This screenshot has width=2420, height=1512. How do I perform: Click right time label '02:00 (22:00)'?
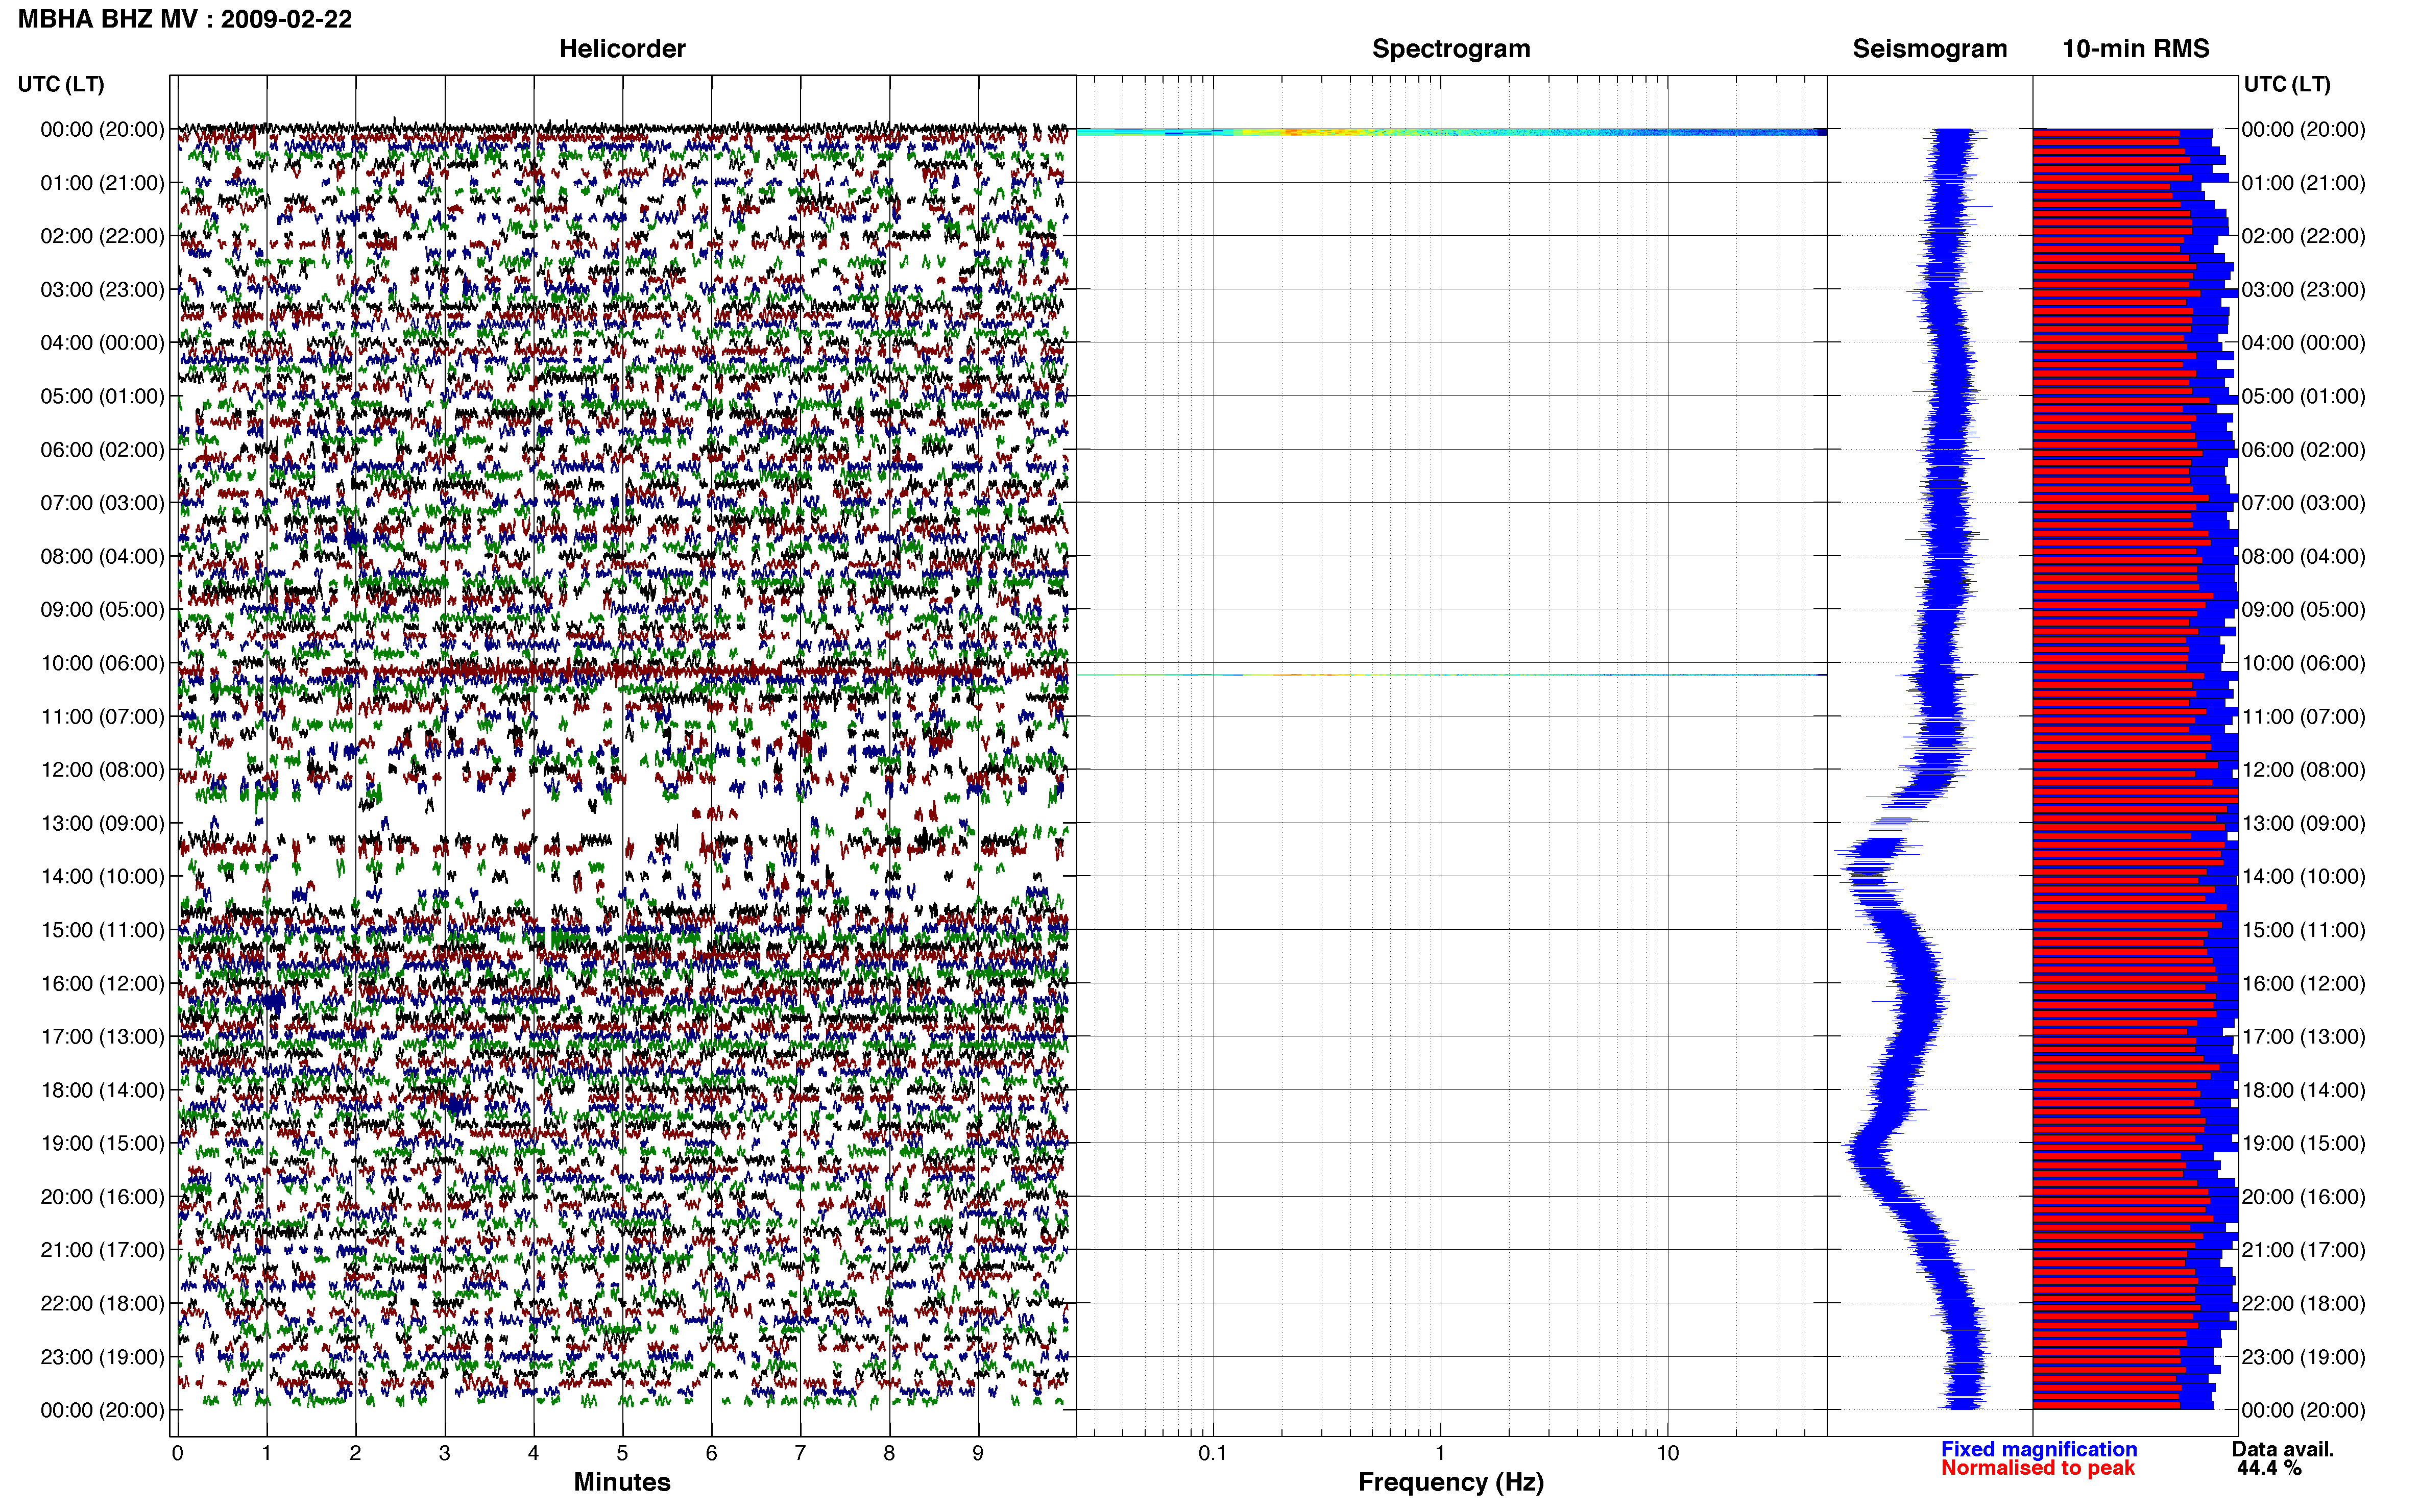tap(2303, 236)
